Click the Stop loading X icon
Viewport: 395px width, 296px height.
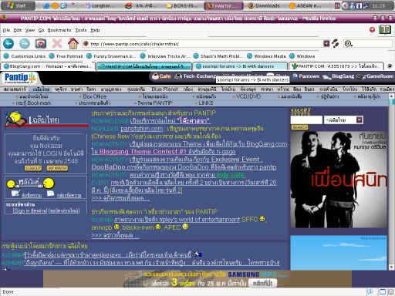pyautogui.click(x=57, y=43)
